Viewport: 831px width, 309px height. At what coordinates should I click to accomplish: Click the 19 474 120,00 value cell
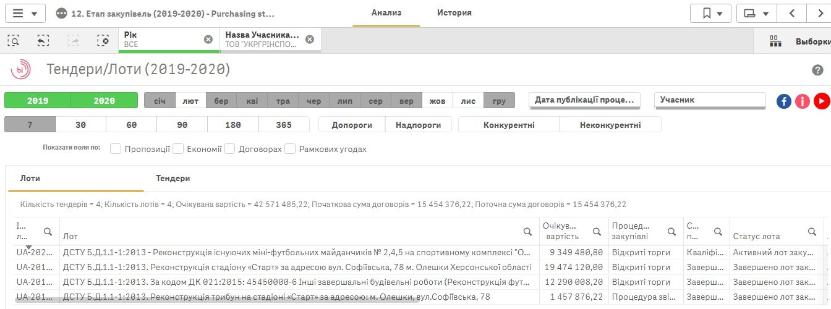(x=573, y=268)
